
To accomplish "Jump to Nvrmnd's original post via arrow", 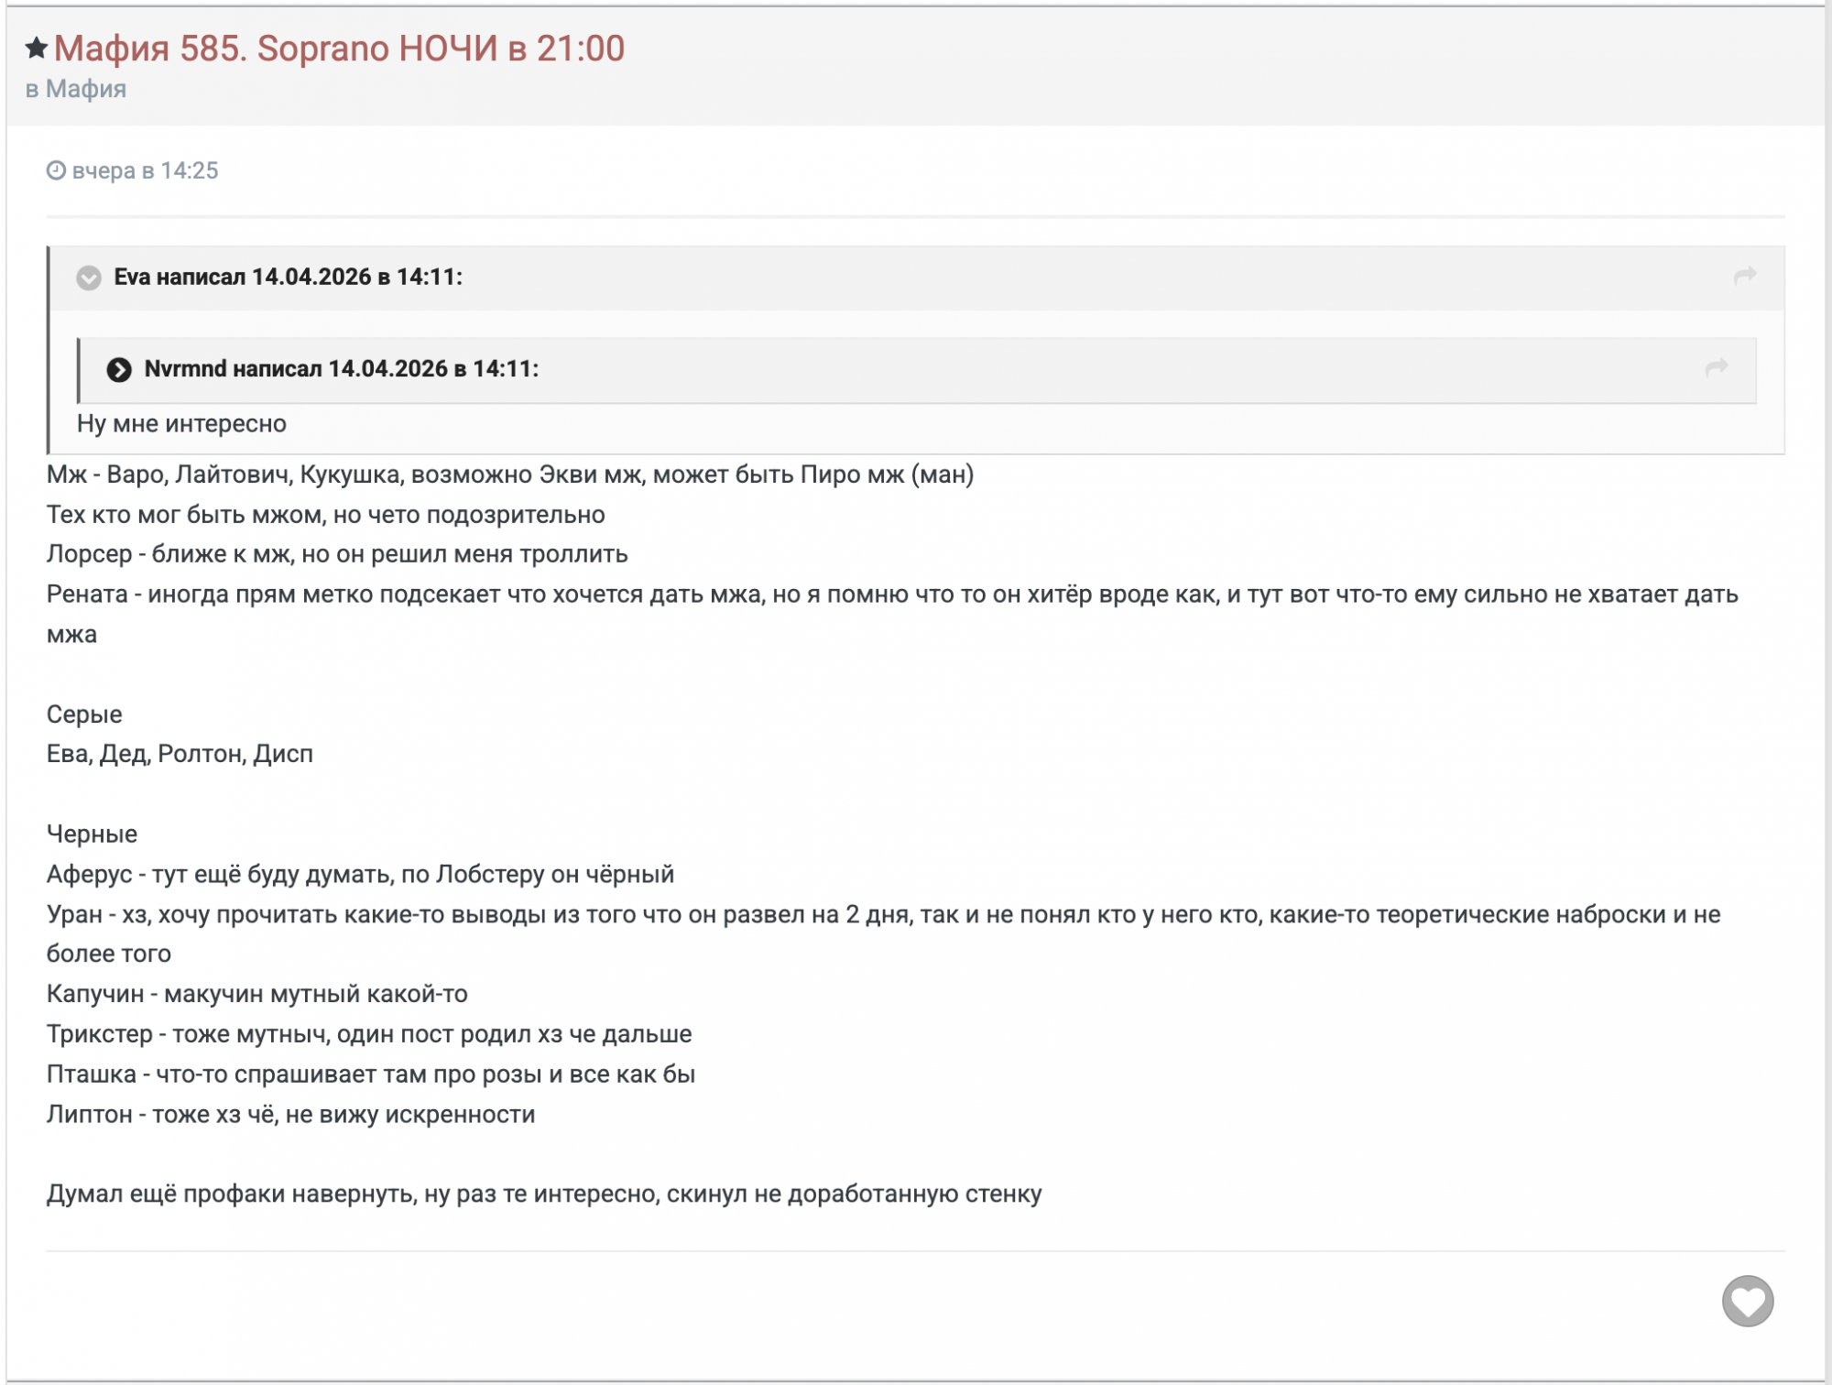I will tap(1716, 367).
